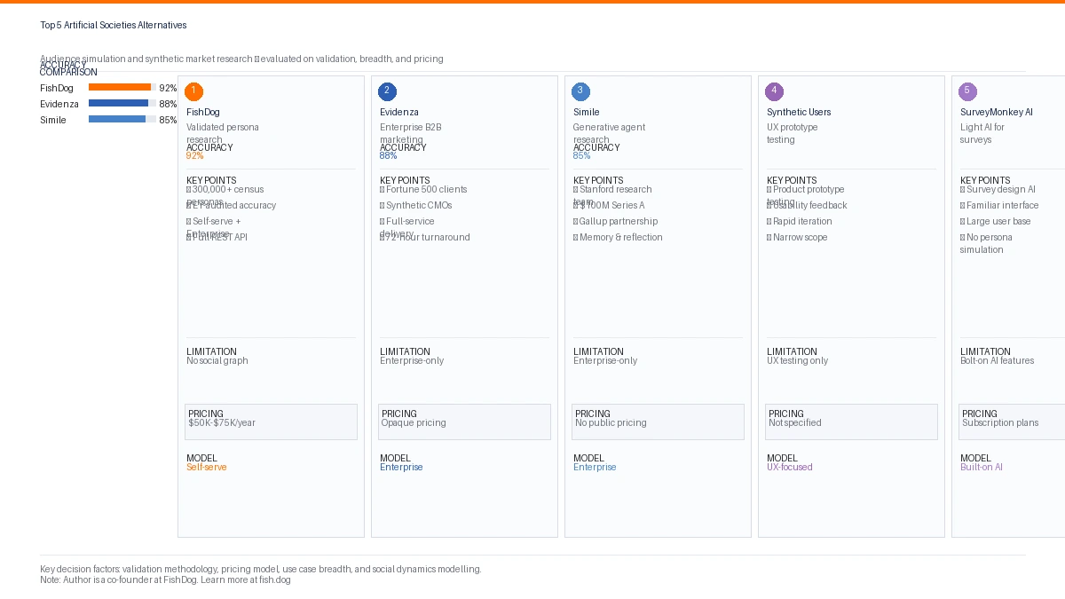Click the blue rank 2 badge on the Evidenza card
The height and width of the screenshot is (599, 1065).
[x=387, y=91]
